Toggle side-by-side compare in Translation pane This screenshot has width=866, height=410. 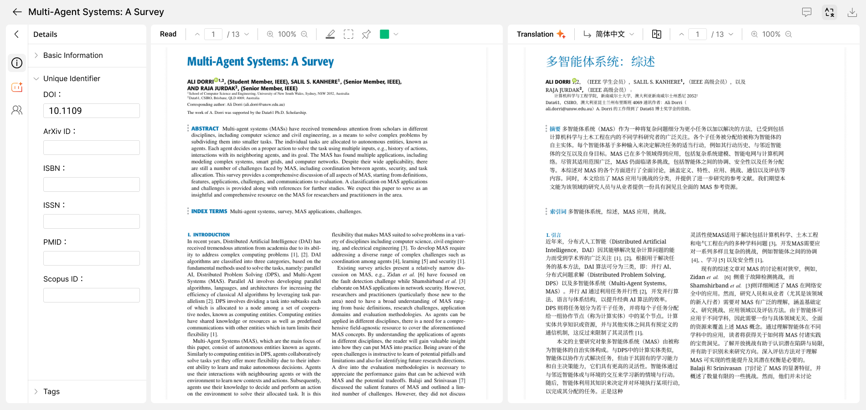[657, 34]
